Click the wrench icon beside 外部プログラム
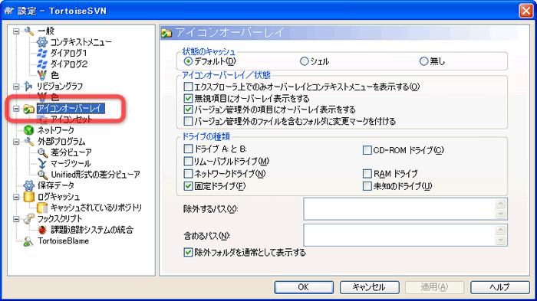The image size is (537, 301). tap(29, 141)
